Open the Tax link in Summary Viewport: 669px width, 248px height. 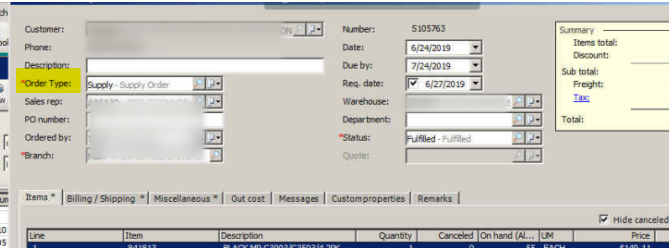581,98
